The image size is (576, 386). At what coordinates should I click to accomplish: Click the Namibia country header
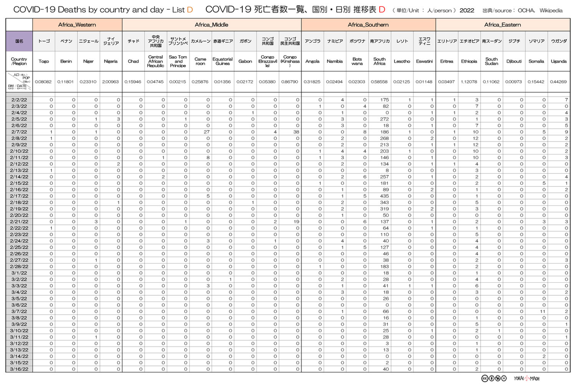(335, 61)
